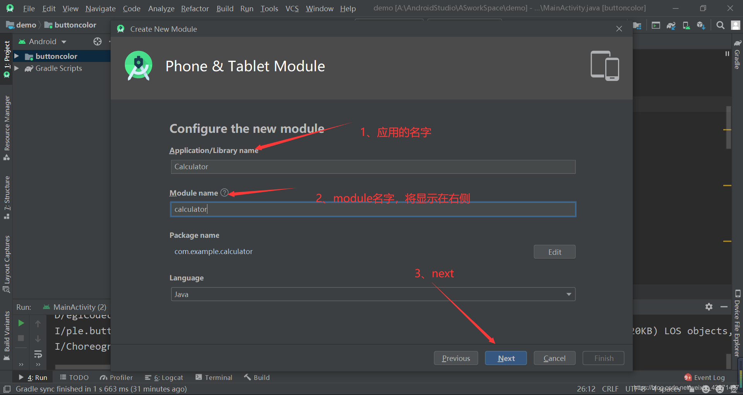This screenshot has width=743, height=395.
Task: Open the Android project view dropdown
Action: click(43, 41)
